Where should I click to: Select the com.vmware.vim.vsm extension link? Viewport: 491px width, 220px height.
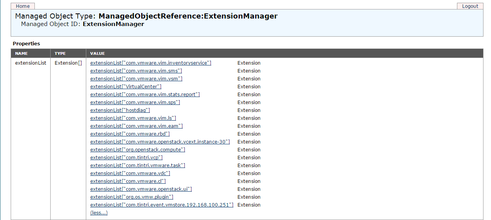(x=136, y=79)
